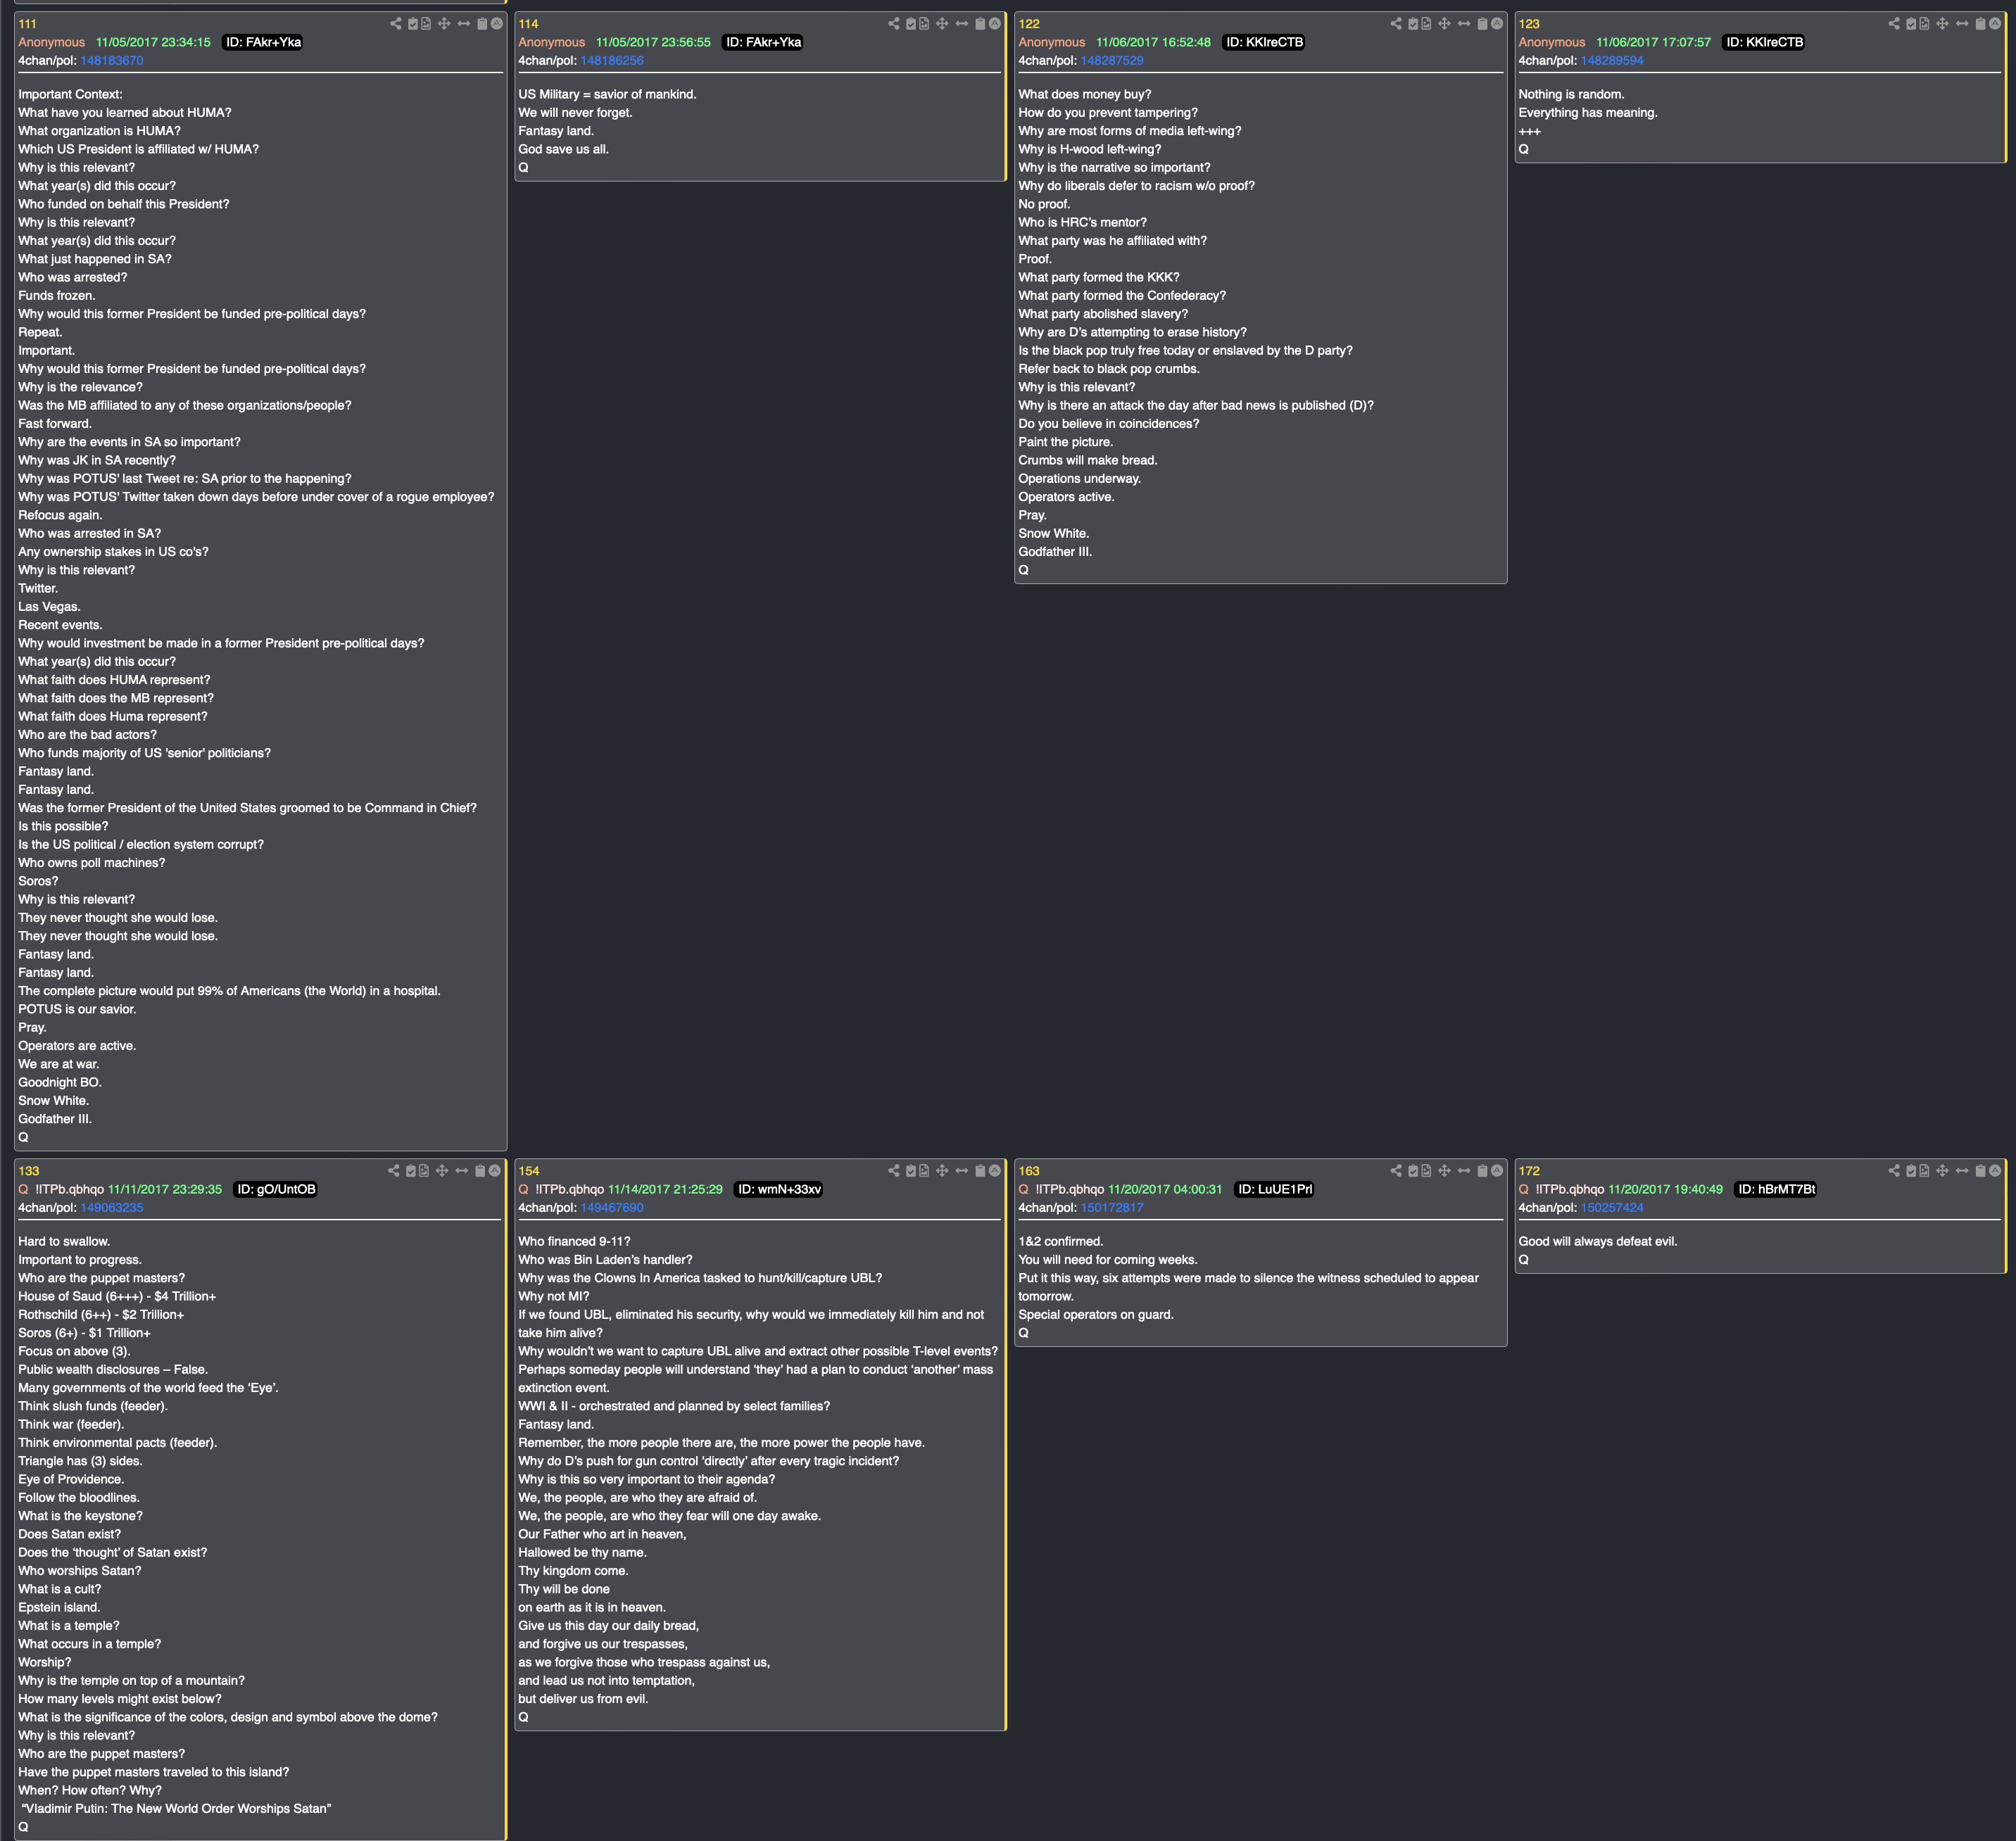Share post 122
The image size is (2016, 1841).
tap(1396, 23)
